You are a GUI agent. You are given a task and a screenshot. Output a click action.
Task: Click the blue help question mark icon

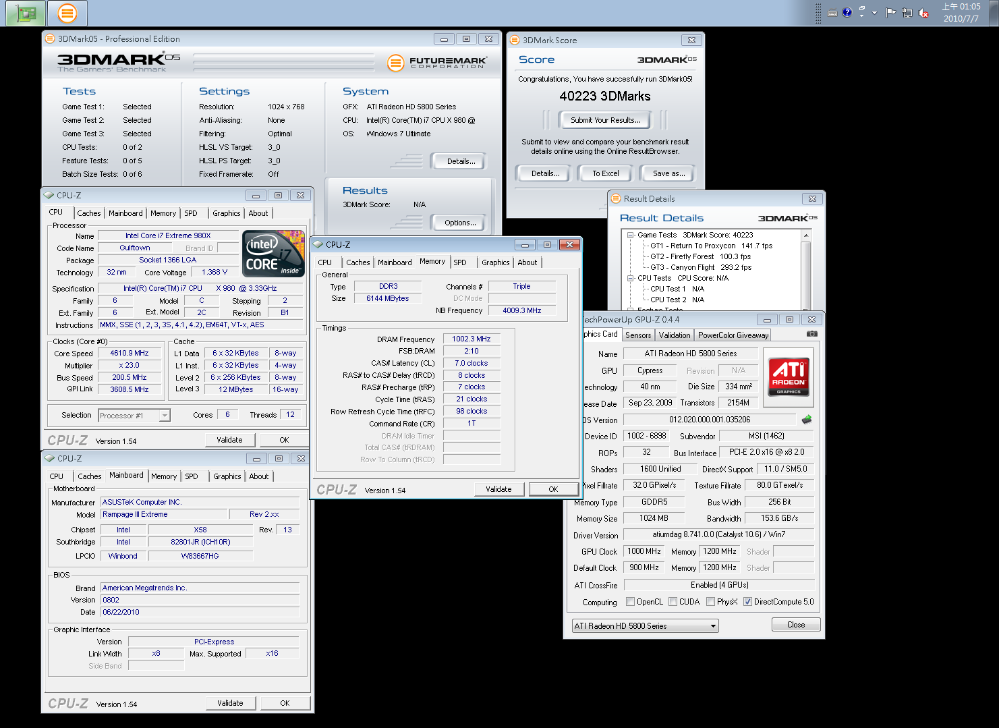(x=847, y=12)
